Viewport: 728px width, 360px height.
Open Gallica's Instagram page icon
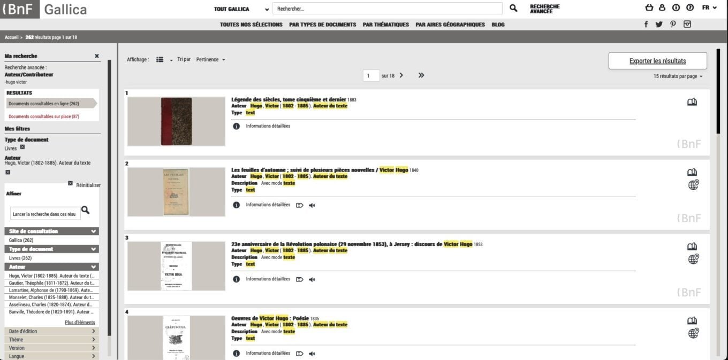[687, 24]
